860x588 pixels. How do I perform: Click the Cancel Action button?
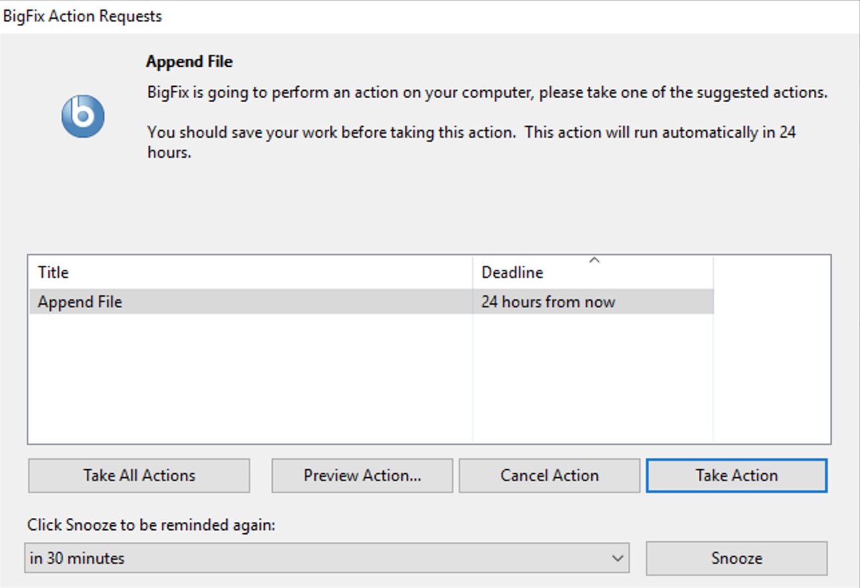pos(549,476)
